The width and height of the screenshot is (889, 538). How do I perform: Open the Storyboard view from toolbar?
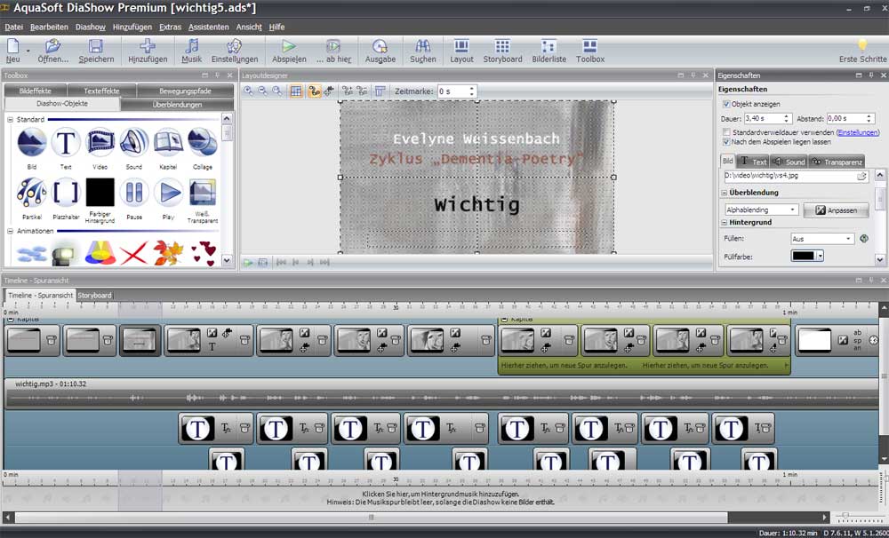pos(502,50)
